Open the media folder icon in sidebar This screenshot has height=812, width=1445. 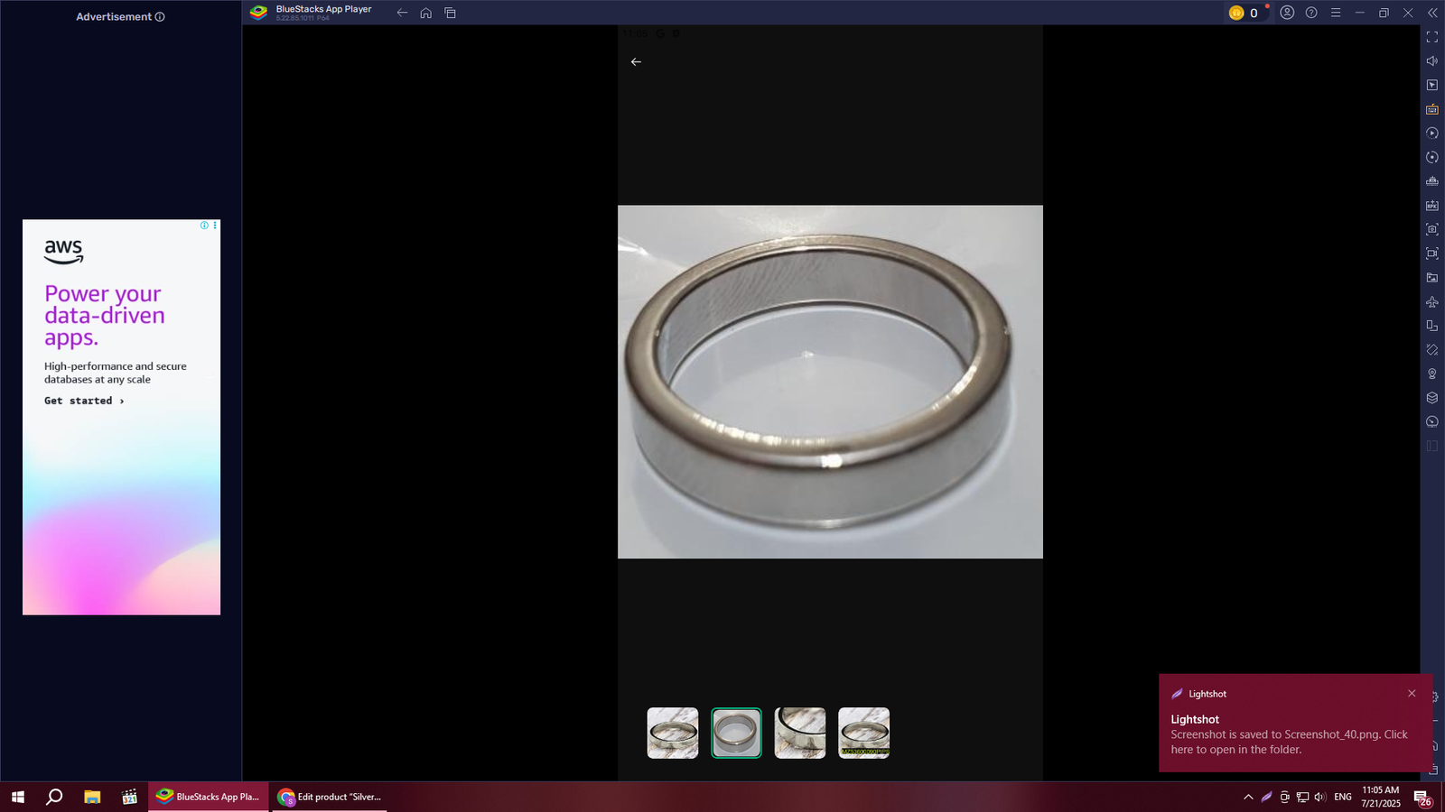coord(1431,278)
